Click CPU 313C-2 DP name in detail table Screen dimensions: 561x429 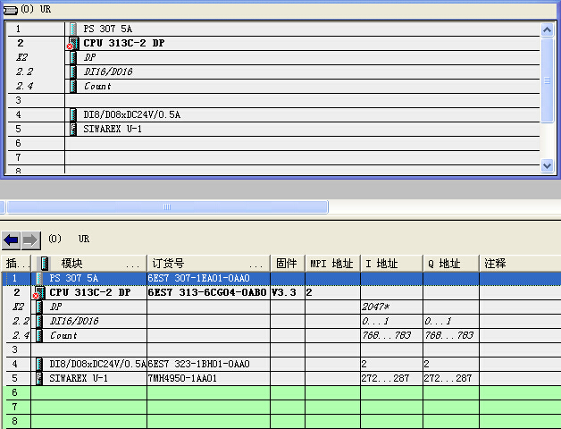pos(90,292)
